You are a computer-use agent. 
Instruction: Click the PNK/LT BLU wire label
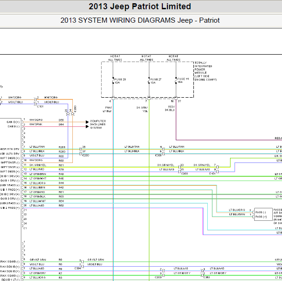click(x=107, y=109)
